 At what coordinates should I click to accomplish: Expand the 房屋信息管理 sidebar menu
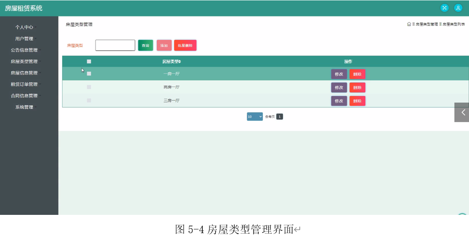pyautogui.click(x=25, y=73)
